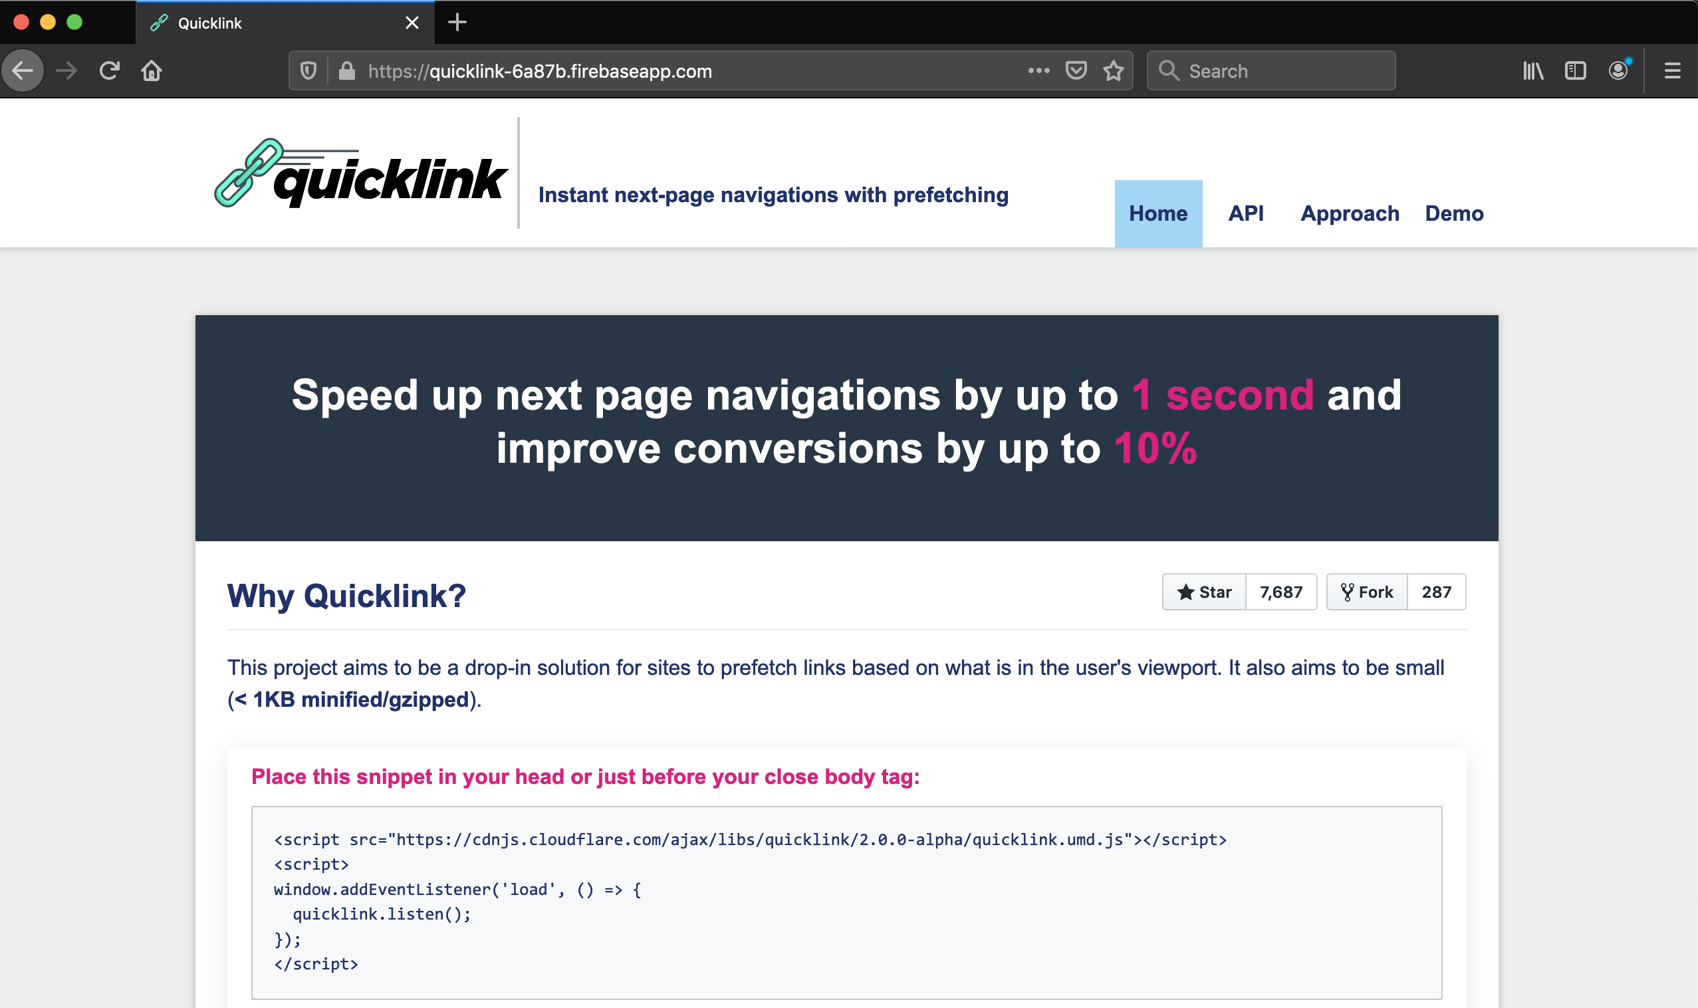Toggle the browser sidebar
This screenshot has height=1008, width=1698.
[x=1576, y=70]
